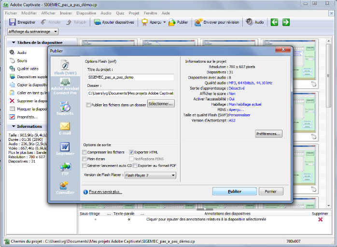Click the Désactivé learning output link
This screenshot has height=247, width=337.
[237, 88]
